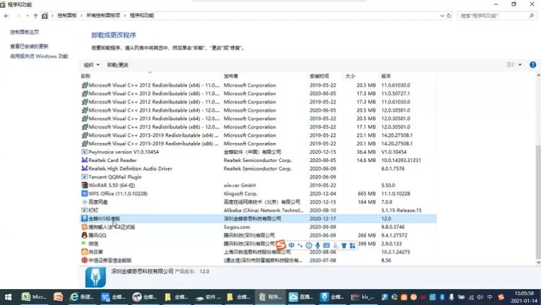Click the 搜狗输入法 program icon
Viewport: 541px width, 305px height.
click(84, 227)
